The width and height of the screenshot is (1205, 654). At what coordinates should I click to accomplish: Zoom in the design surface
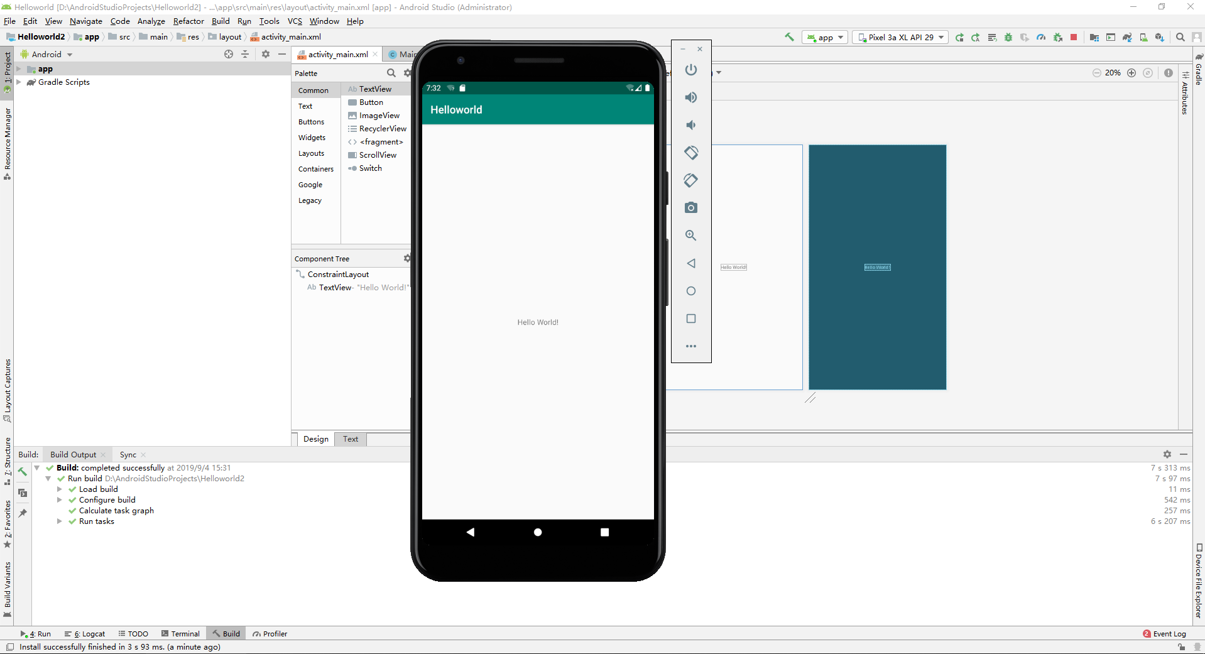coord(1131,73)
